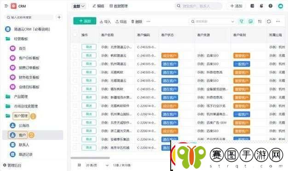Click 导出 to export data
Viewport: 288px width, 171px height.
(121, 22)
